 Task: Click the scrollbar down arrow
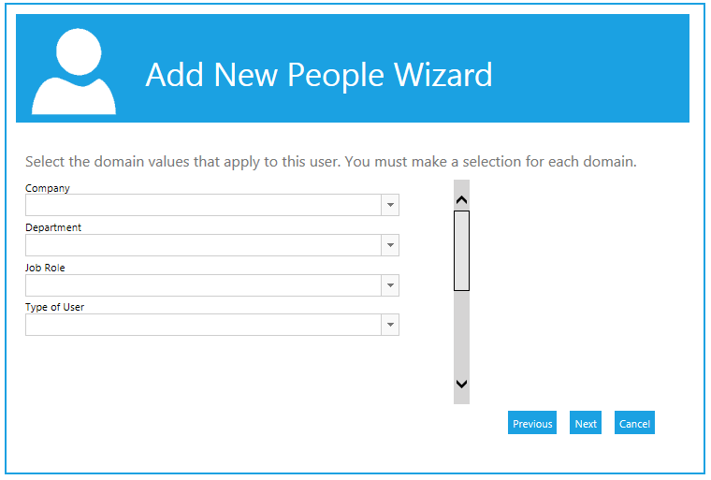461,384
